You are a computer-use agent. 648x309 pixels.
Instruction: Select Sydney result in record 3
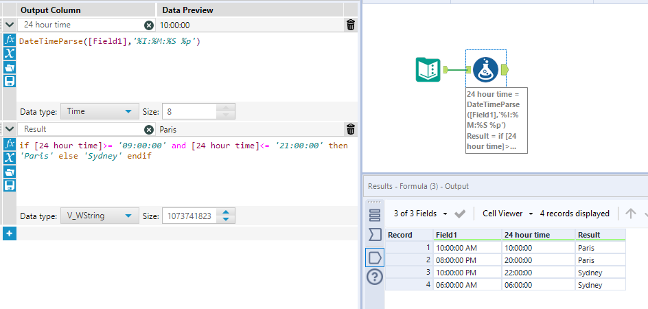click(601, 273)
